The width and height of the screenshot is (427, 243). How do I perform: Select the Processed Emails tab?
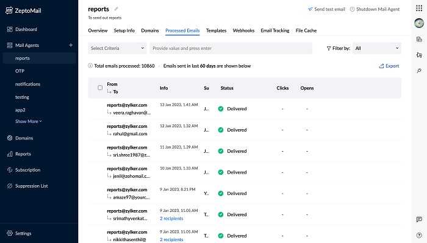pyautogui.click(x=182, y=30)
